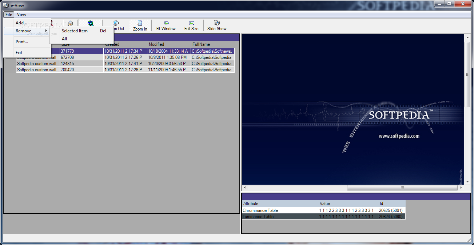
Task: Click the horizontal scrollbar right arrow
Action: 461,188
